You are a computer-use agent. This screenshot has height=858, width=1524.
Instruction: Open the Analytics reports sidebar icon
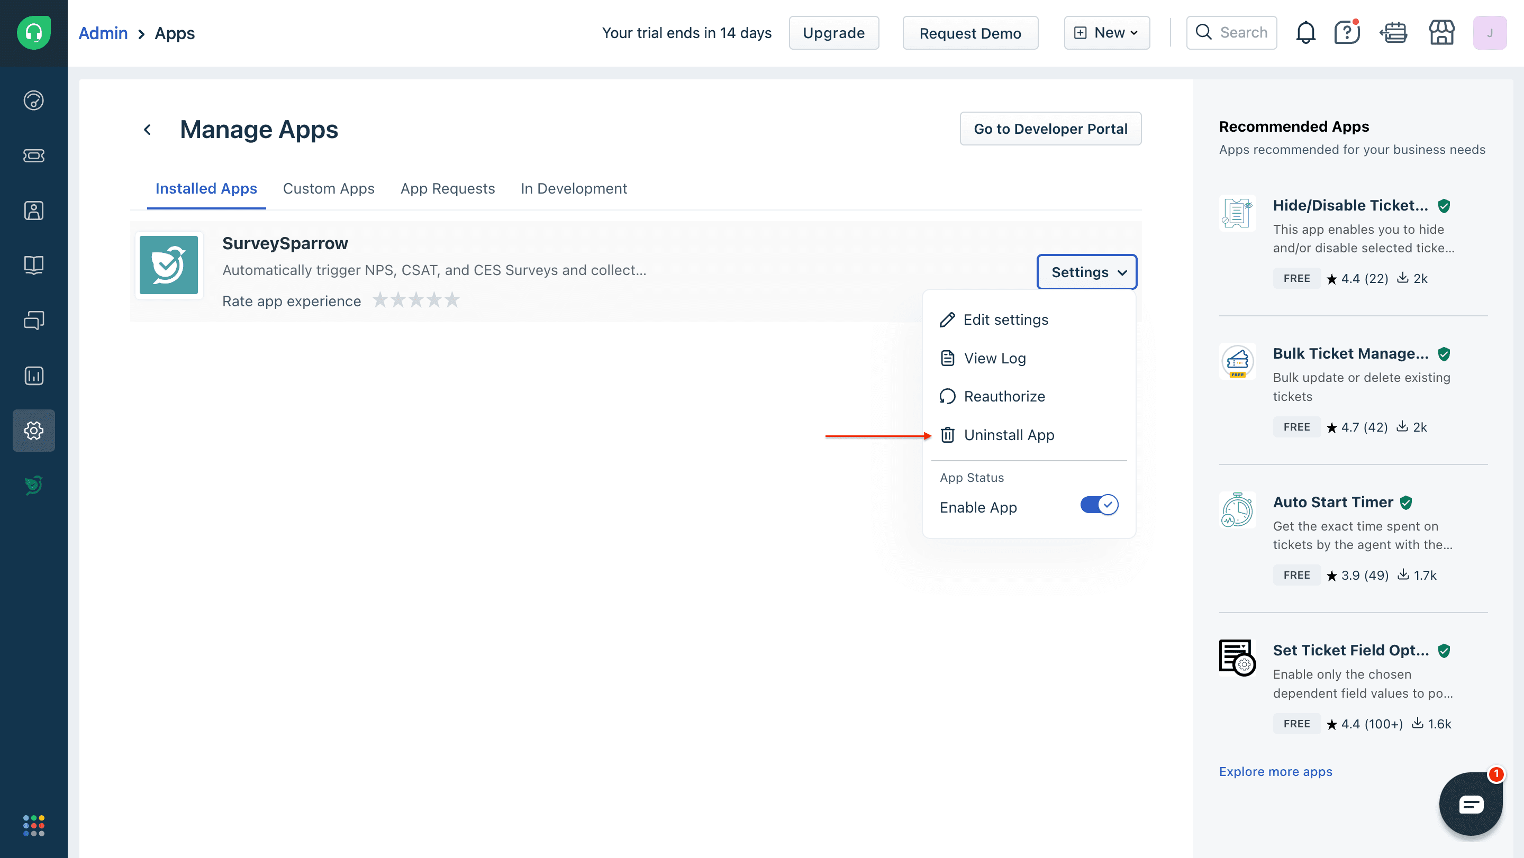point(34,376)
